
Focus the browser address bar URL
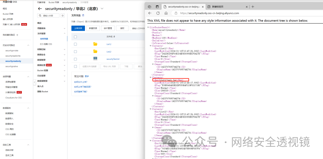point(210,13)
